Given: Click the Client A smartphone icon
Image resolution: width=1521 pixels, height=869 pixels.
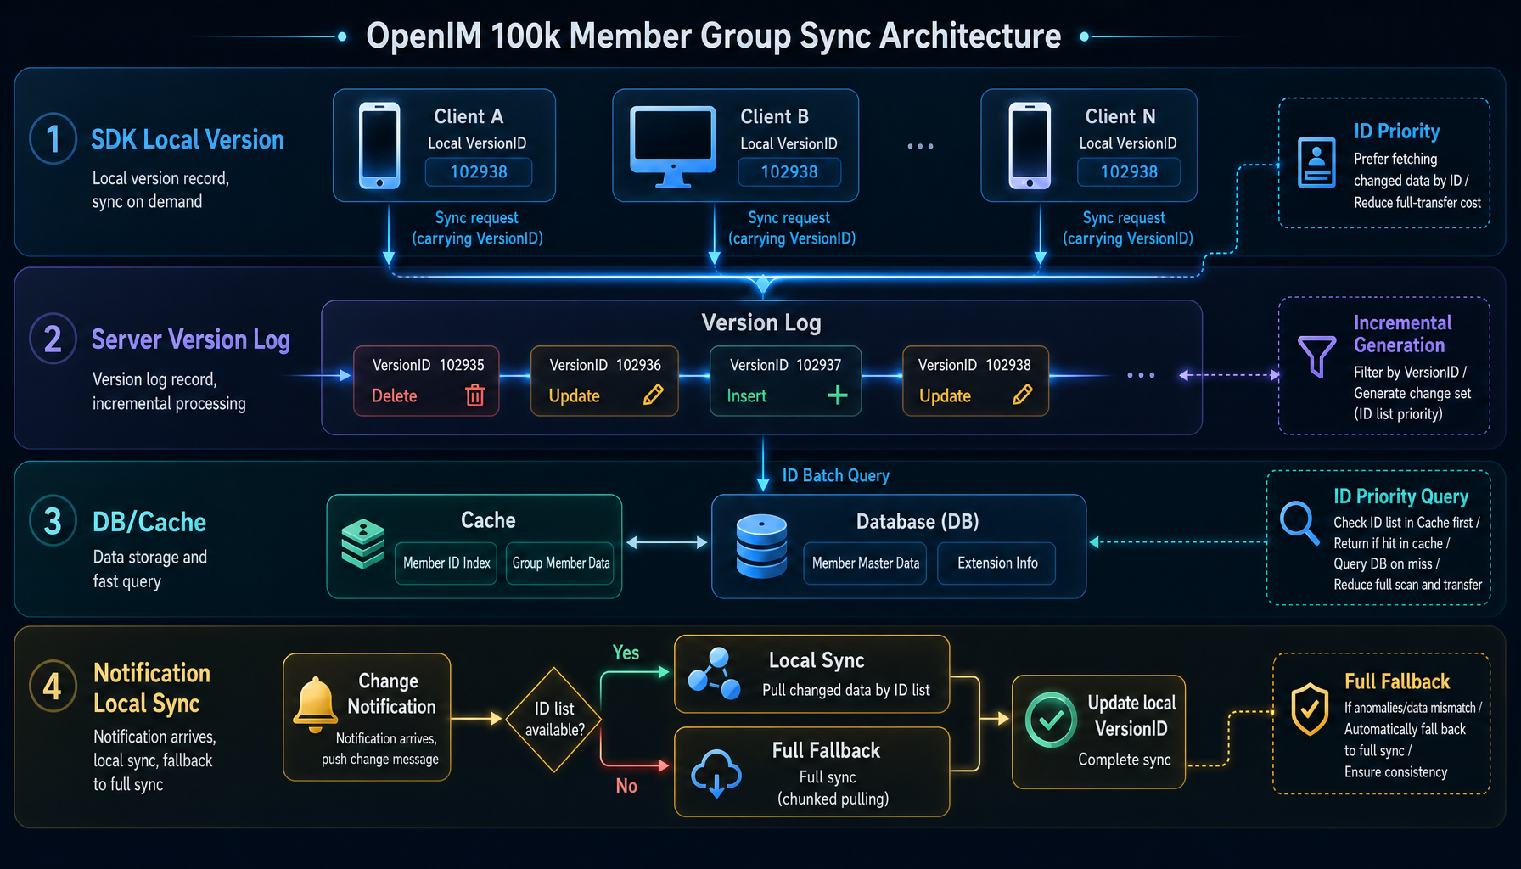Looking at the screenshot, I should pos(379,145).
